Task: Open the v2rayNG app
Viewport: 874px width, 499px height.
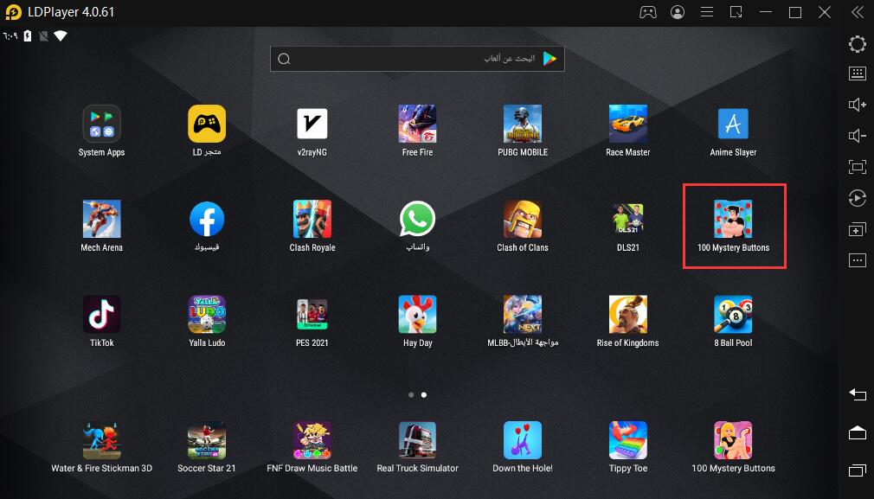Action: [312, 124]
